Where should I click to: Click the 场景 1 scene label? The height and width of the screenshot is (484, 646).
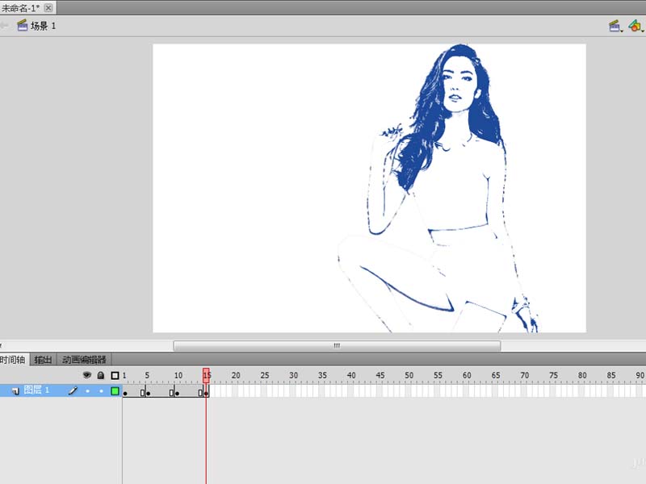pos(44,26)
